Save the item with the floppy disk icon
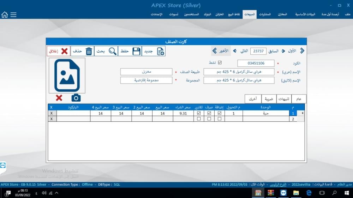Image resolution: width=353 pixels, height=198 pixels. coord(136,51)
